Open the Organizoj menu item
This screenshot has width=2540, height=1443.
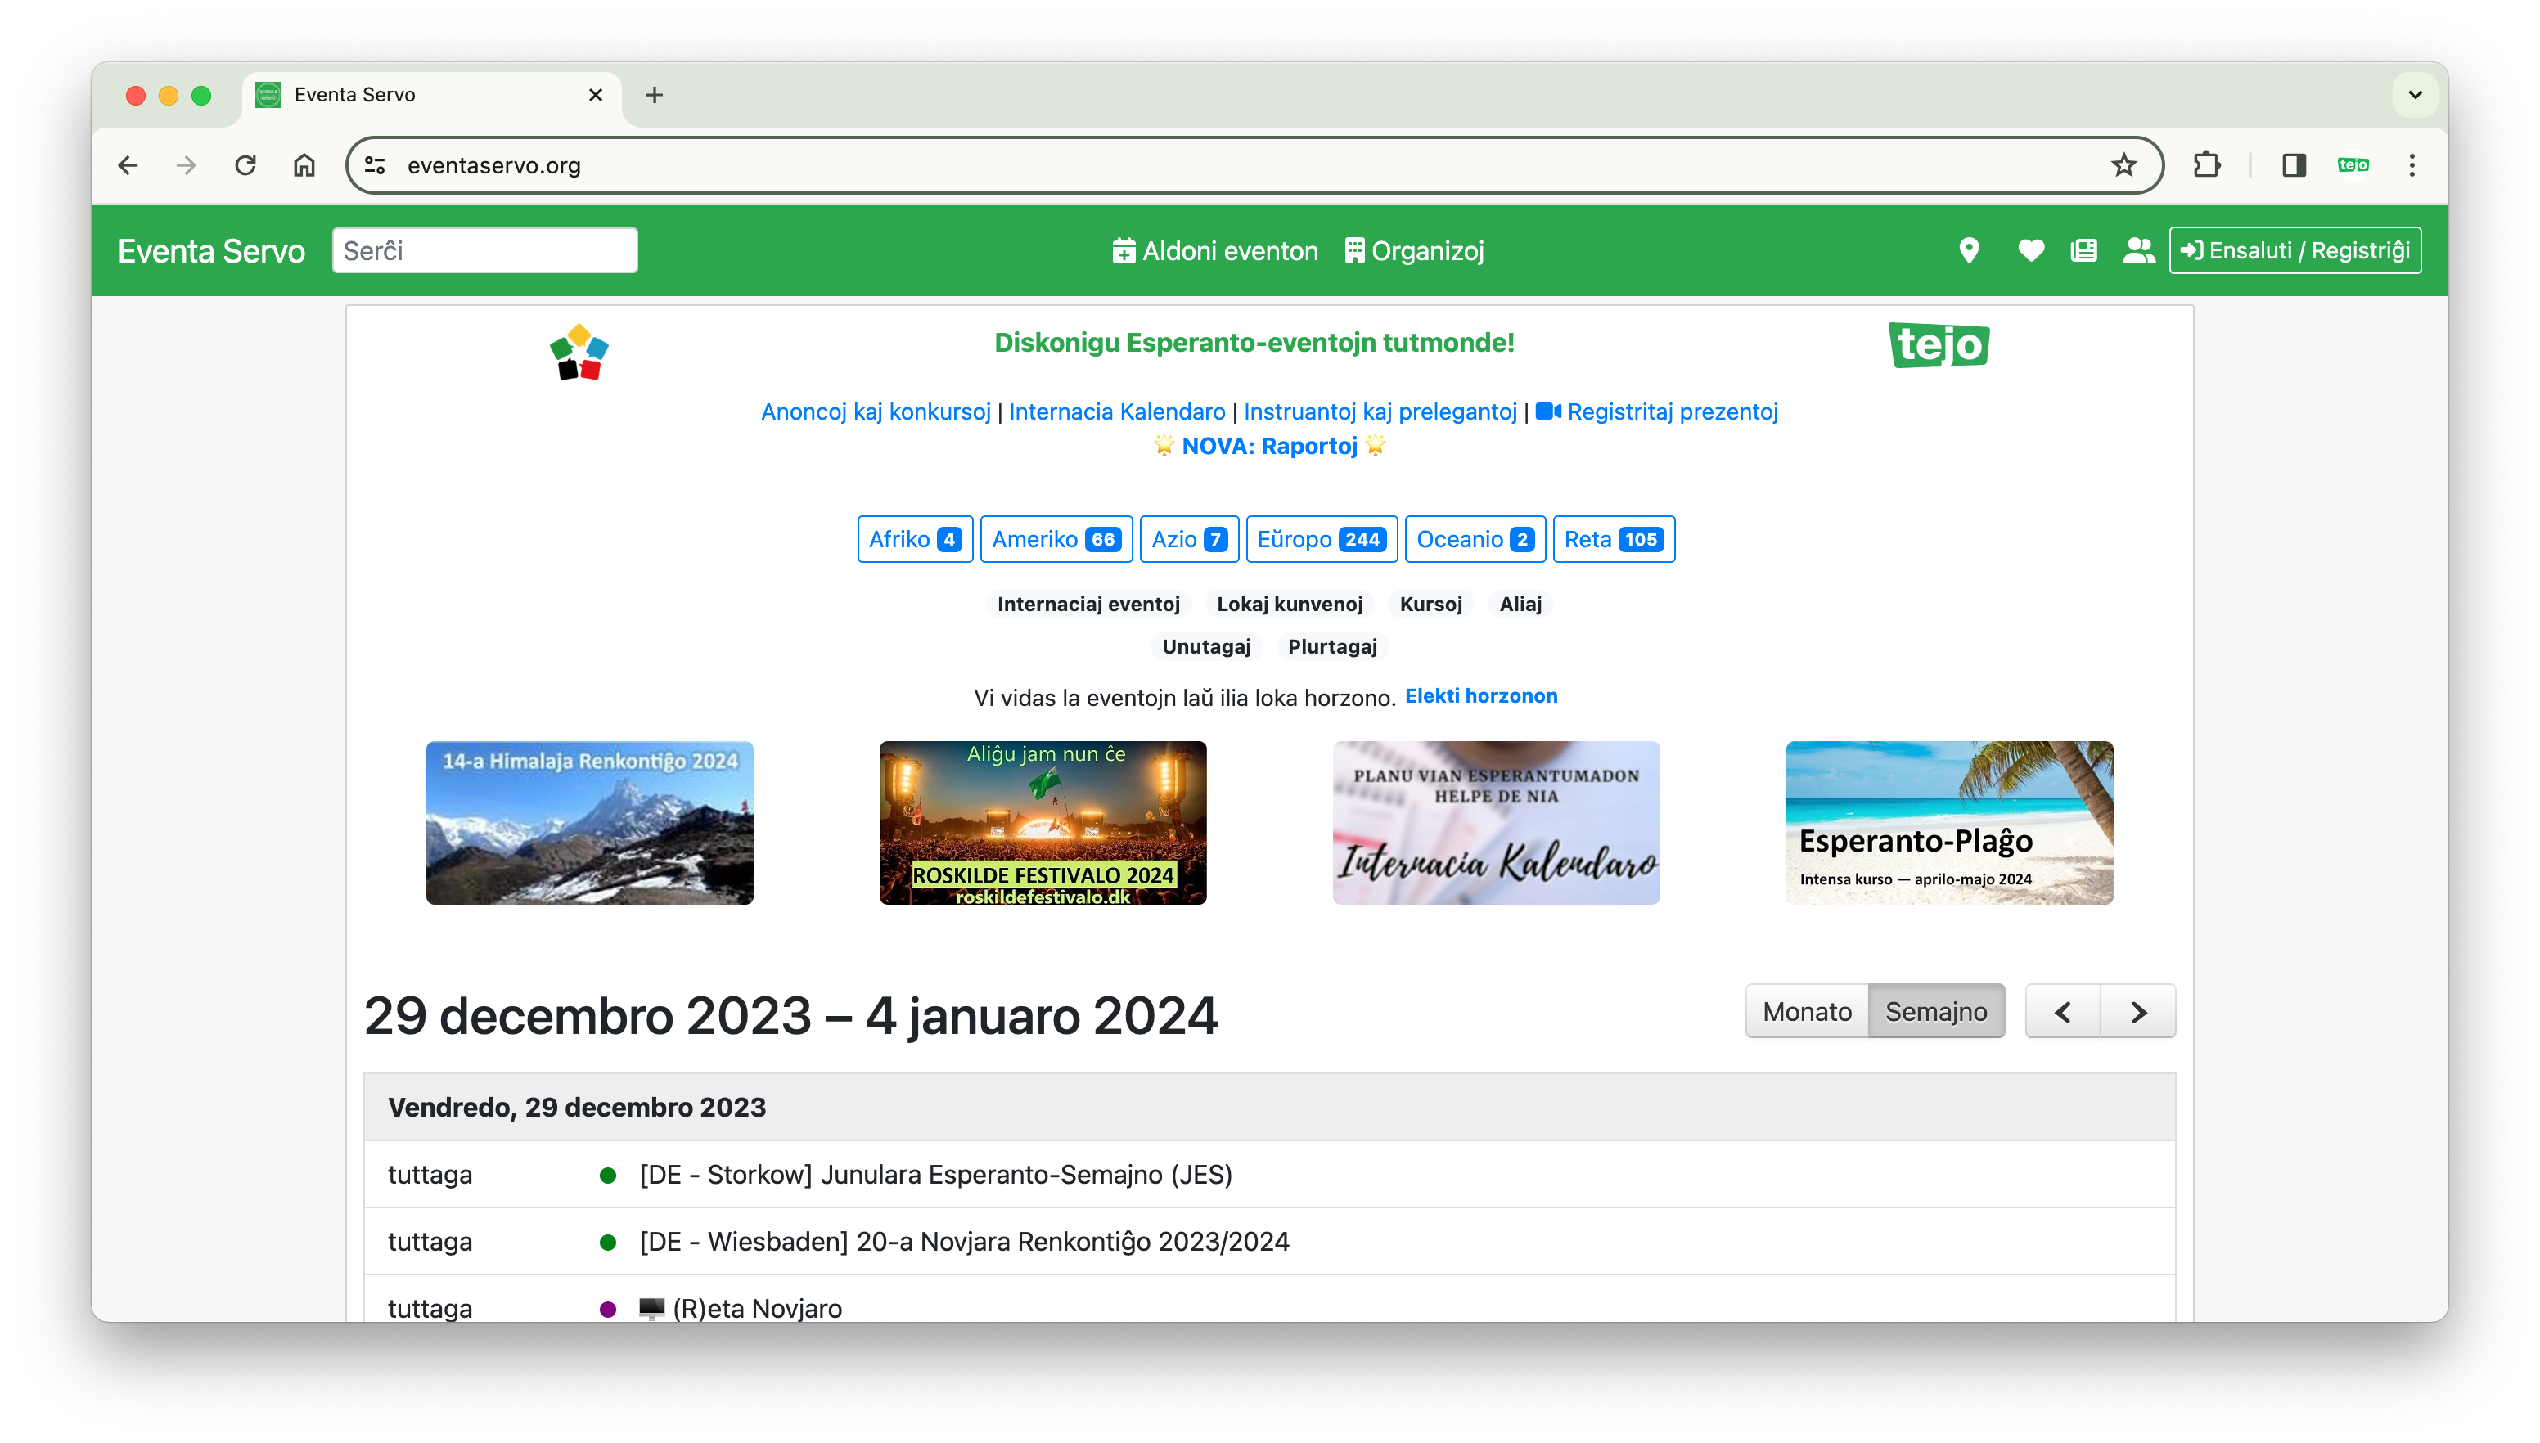pos(1414,251)
